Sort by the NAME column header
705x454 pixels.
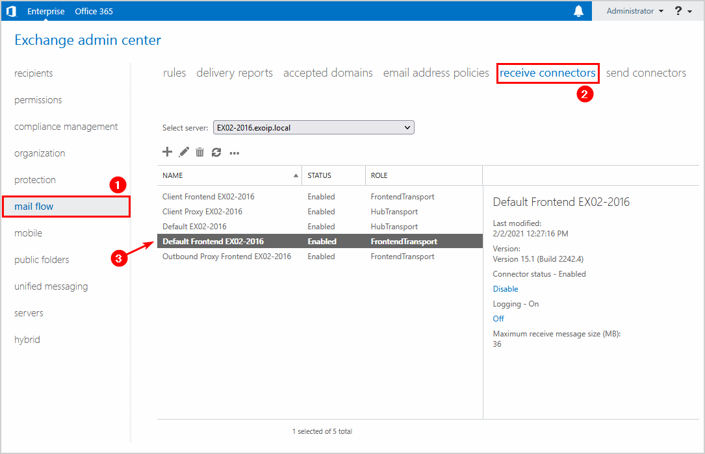(230, 175)
